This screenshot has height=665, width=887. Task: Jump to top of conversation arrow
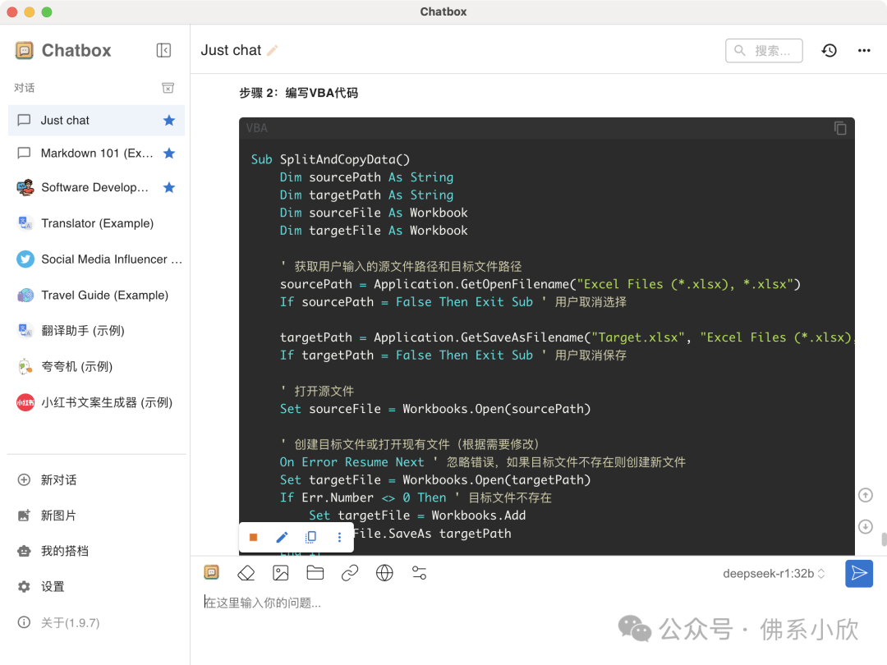tap(866, 495)
